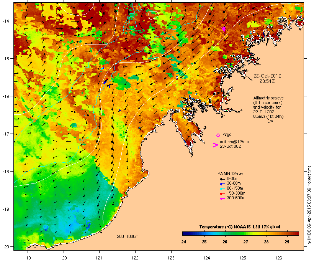Click the 20:54Z time label
The width and height of the screenshot is (314, 261).
click(x=267, y=81)
